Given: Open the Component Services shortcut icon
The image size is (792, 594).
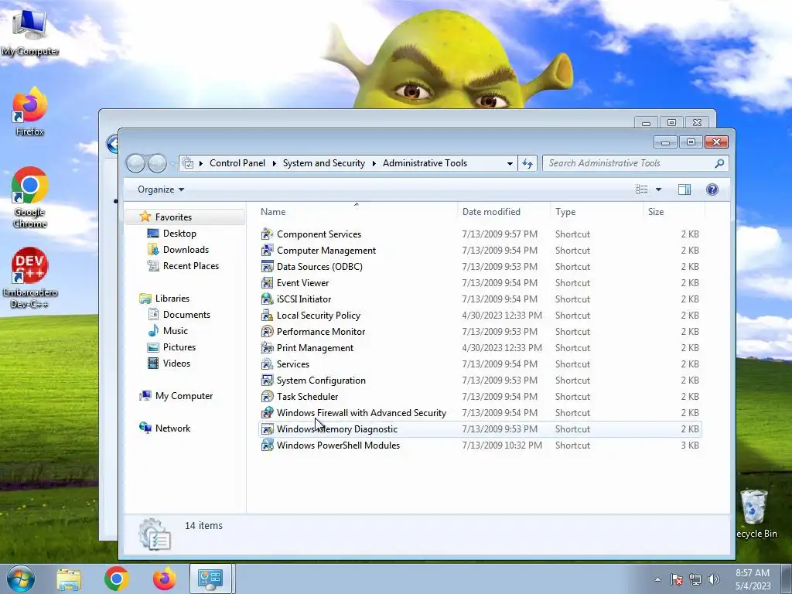Looking at the screenshot, I should (267, 234).
